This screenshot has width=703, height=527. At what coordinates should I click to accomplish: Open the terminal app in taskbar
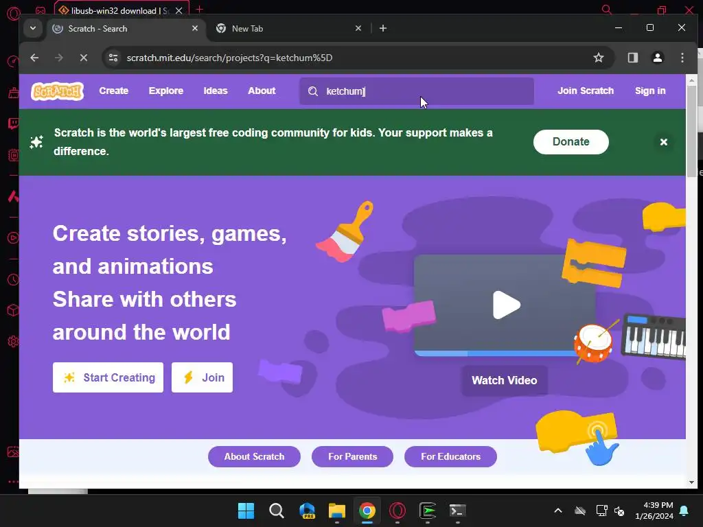[x=458, y=511]
